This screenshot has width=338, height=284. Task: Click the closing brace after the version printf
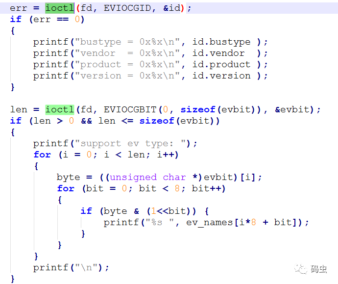coord(13,87)
